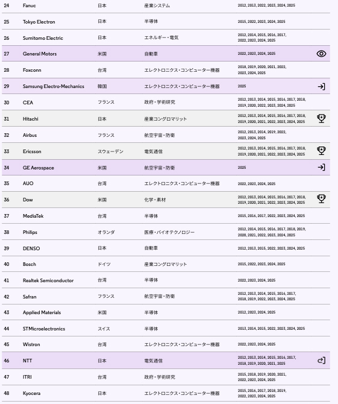Select the STMicroelectronics entry
338x404 pixels.
click(44, 329)
